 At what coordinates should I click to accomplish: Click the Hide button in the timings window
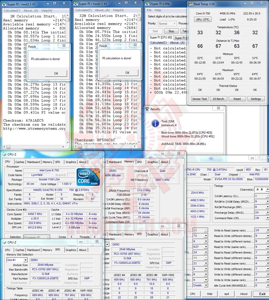click(x=210, y=294)
